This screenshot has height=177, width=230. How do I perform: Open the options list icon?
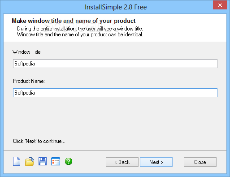pos(56,161)
